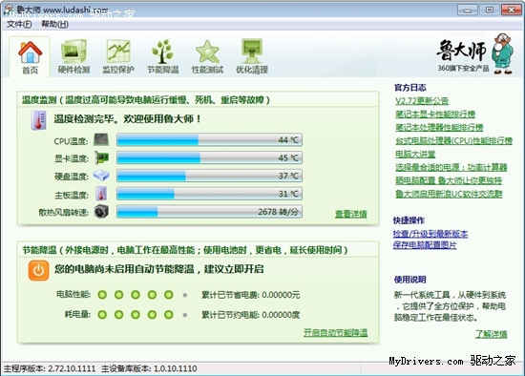The height and width of the screenshot is (376, 525).
Task: Minimize the 鲁大师 window
Action: (x=468, y=10)
